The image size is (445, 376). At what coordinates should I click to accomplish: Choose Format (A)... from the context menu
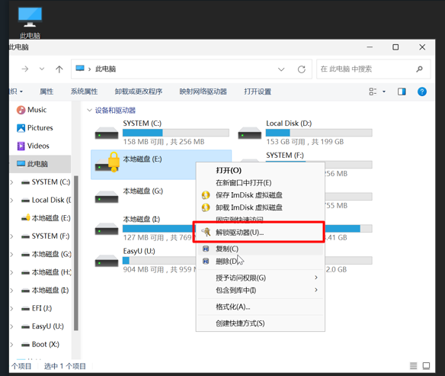tap(261, 307)
